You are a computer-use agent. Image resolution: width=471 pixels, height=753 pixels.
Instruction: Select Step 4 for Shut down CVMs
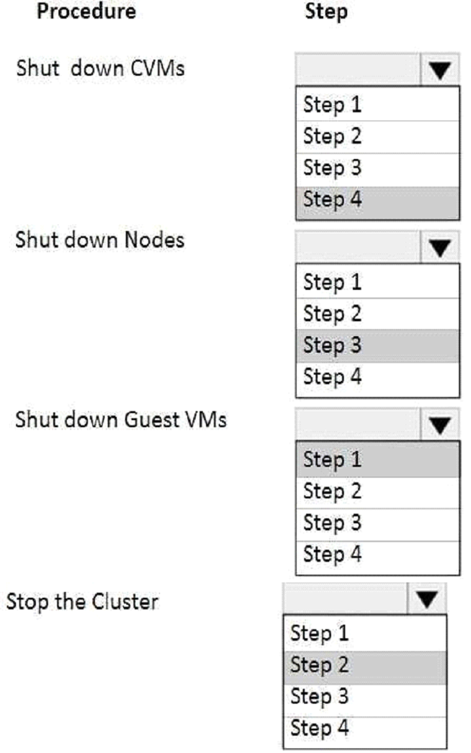pyautogui.click(x=377, y=200)
